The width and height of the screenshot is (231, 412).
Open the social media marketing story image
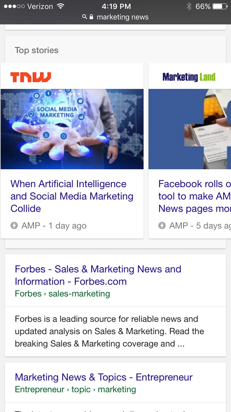point(72,129)
